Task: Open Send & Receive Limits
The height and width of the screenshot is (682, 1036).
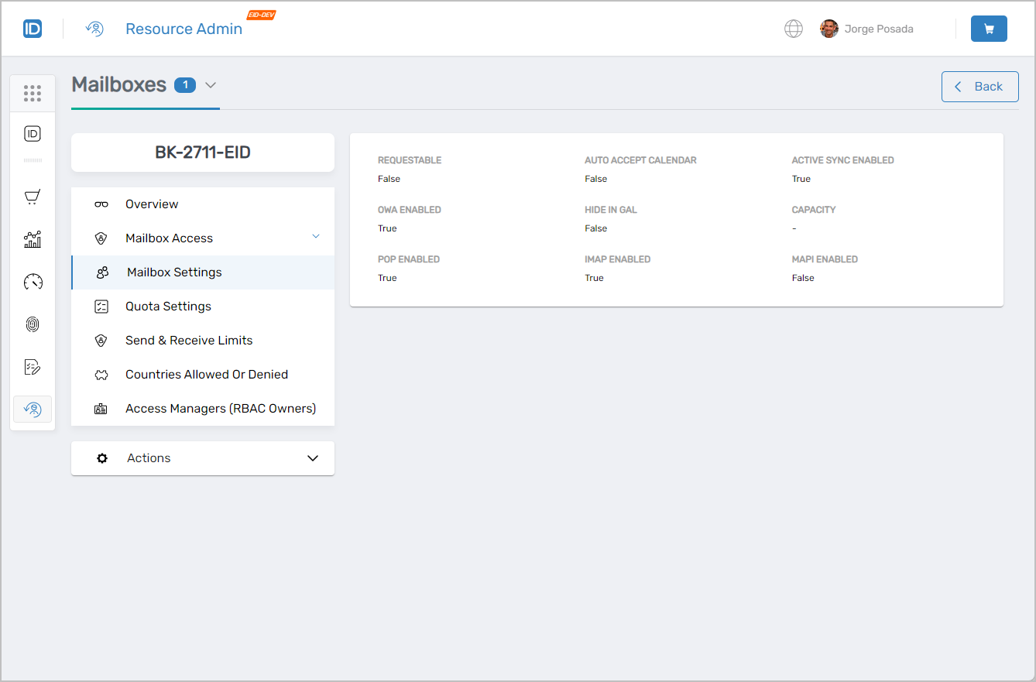Action: point(189,341)
